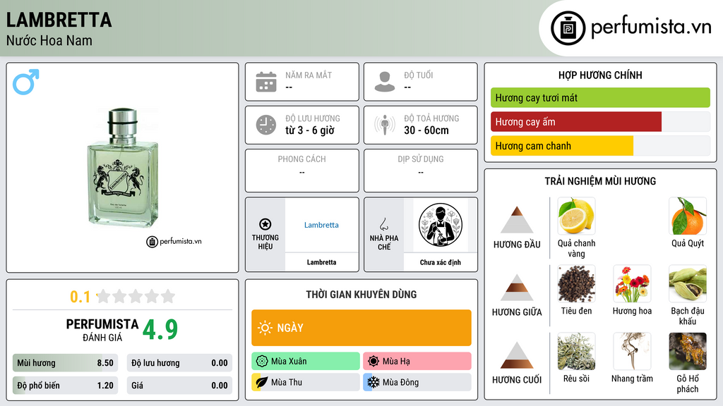
Task: Select the Bạch đậu khấu cardamom image
Action: 688,283
